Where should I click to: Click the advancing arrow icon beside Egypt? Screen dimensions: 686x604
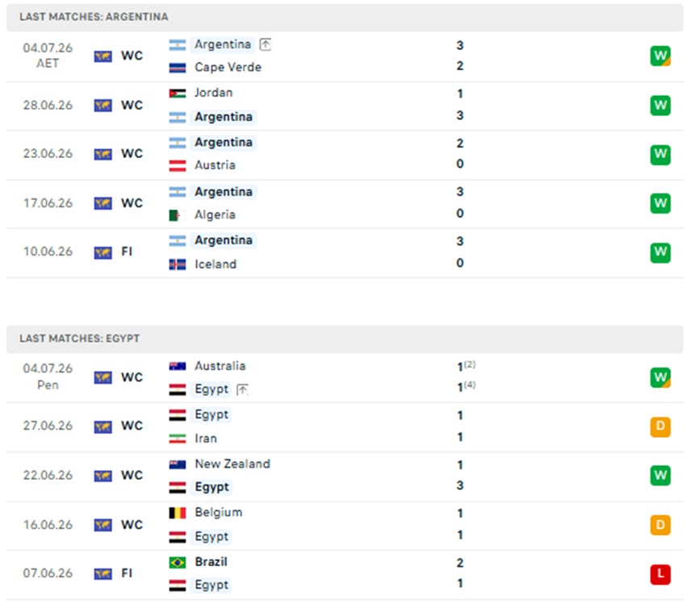tap(242, 389)
